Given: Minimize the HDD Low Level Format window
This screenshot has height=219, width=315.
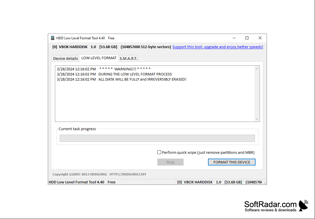Looking at the screenshot, I should pyautogui.click(x=234, y=38).
